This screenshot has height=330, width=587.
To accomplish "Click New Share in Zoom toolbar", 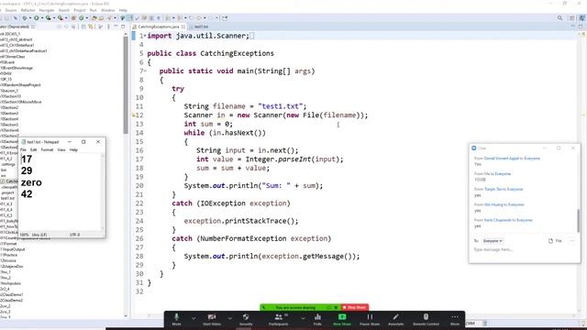I will point(342,319).
